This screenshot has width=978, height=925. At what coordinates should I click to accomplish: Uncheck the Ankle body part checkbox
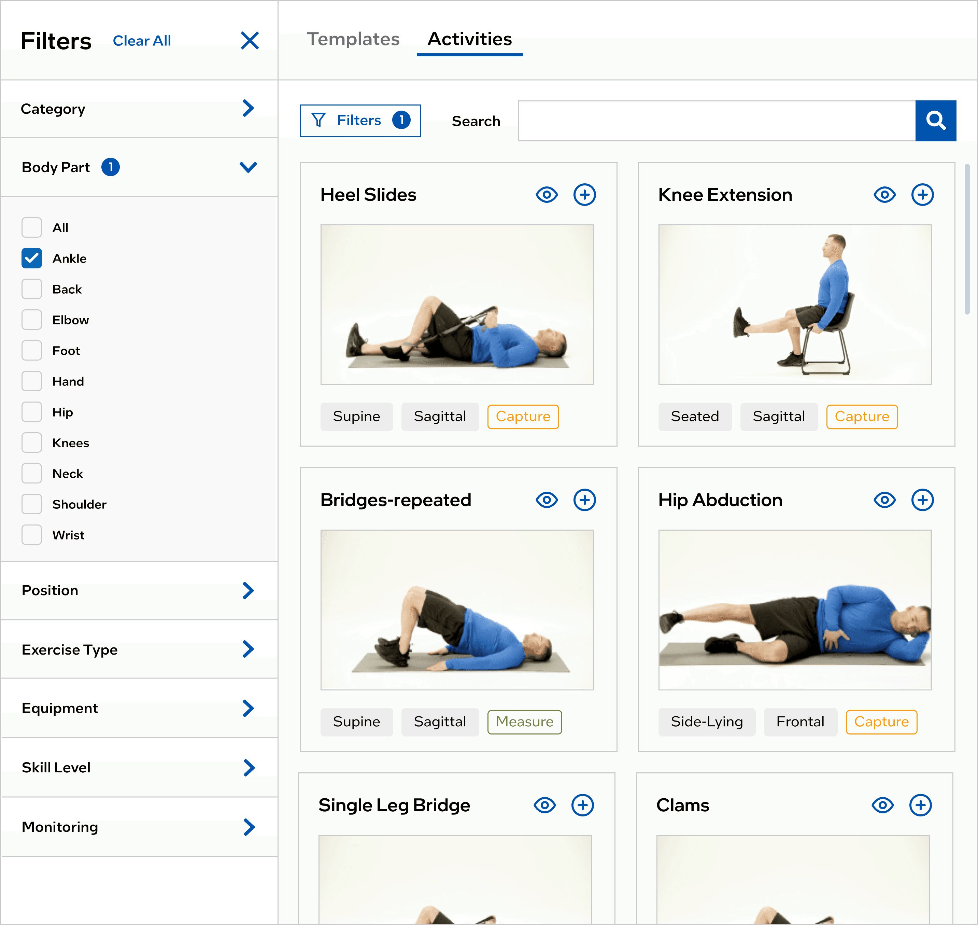(x=31, y=258)
